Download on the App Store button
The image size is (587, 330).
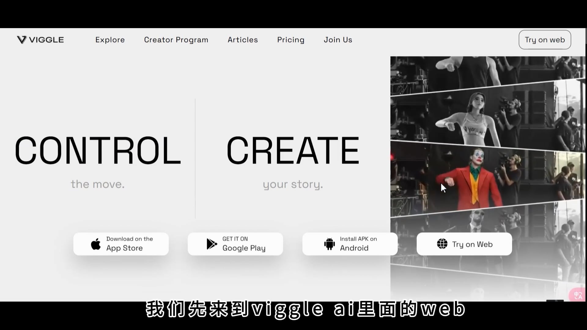click(121, 244)
